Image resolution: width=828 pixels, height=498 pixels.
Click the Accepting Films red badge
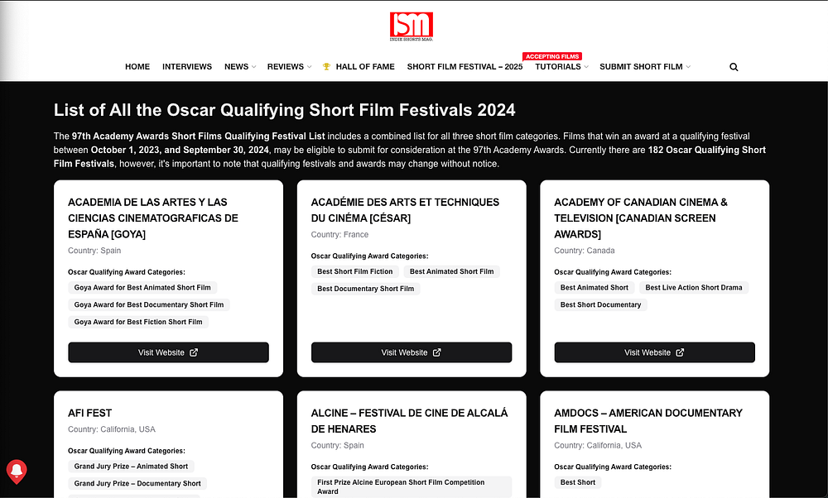tap(551, 56)
